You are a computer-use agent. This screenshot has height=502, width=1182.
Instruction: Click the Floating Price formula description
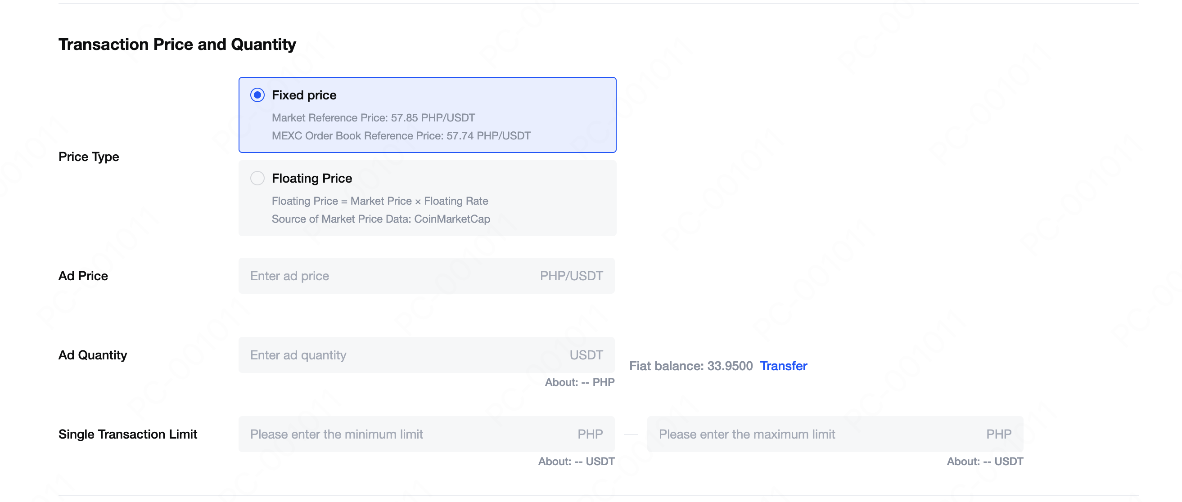[379, 201]
